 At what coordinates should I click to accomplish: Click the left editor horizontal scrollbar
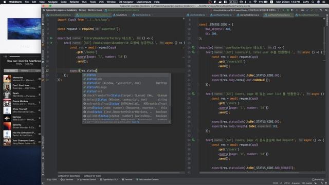pos(119,173)
